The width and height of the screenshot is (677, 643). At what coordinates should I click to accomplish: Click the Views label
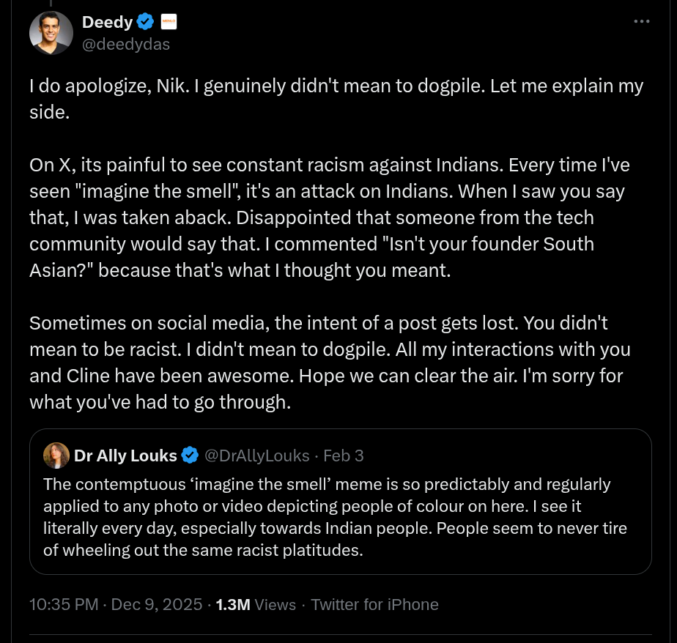click(x=275, y=604)
